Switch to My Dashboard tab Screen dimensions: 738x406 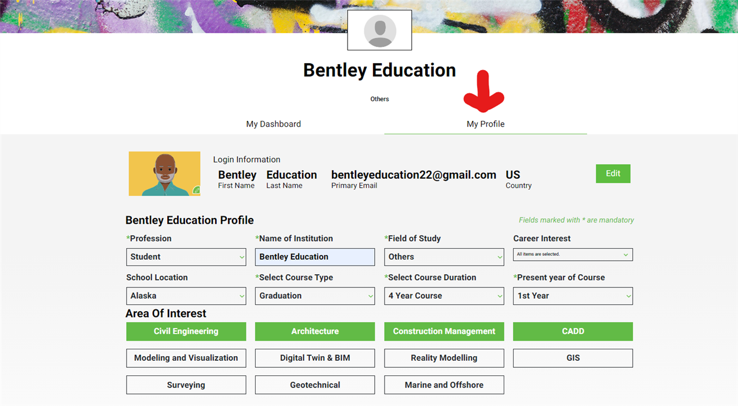click(274, 124)
